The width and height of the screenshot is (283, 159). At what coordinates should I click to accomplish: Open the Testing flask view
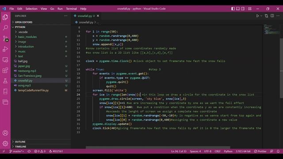point(5,81)
